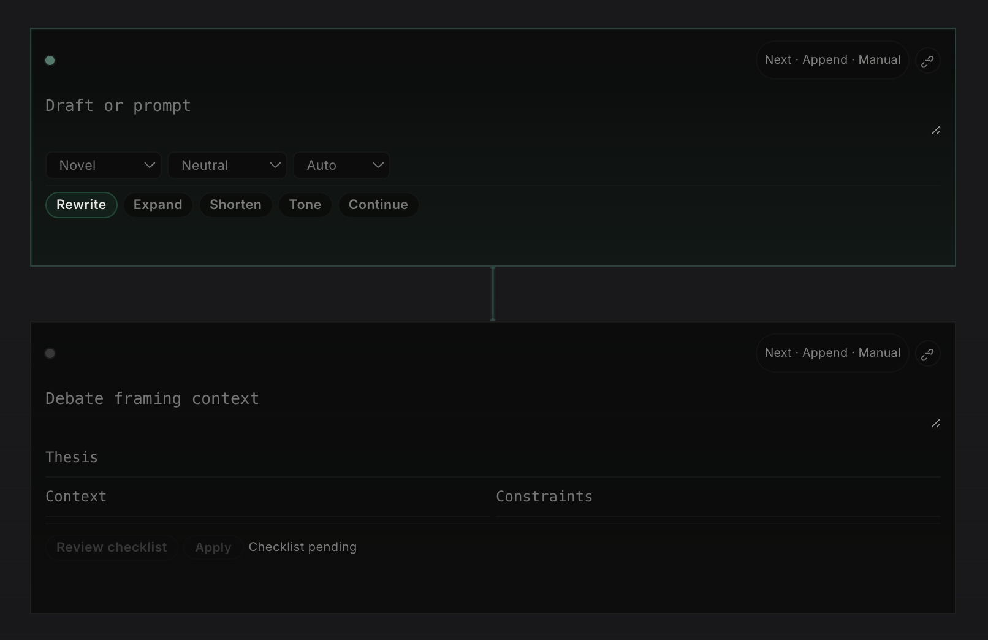The image size is (988, 640).
Task: Switch to the Expand mode tab
Action: tap(158, 205)
